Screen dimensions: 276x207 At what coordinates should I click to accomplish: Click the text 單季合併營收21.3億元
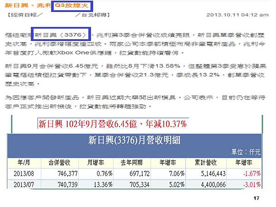coord(131,75)
